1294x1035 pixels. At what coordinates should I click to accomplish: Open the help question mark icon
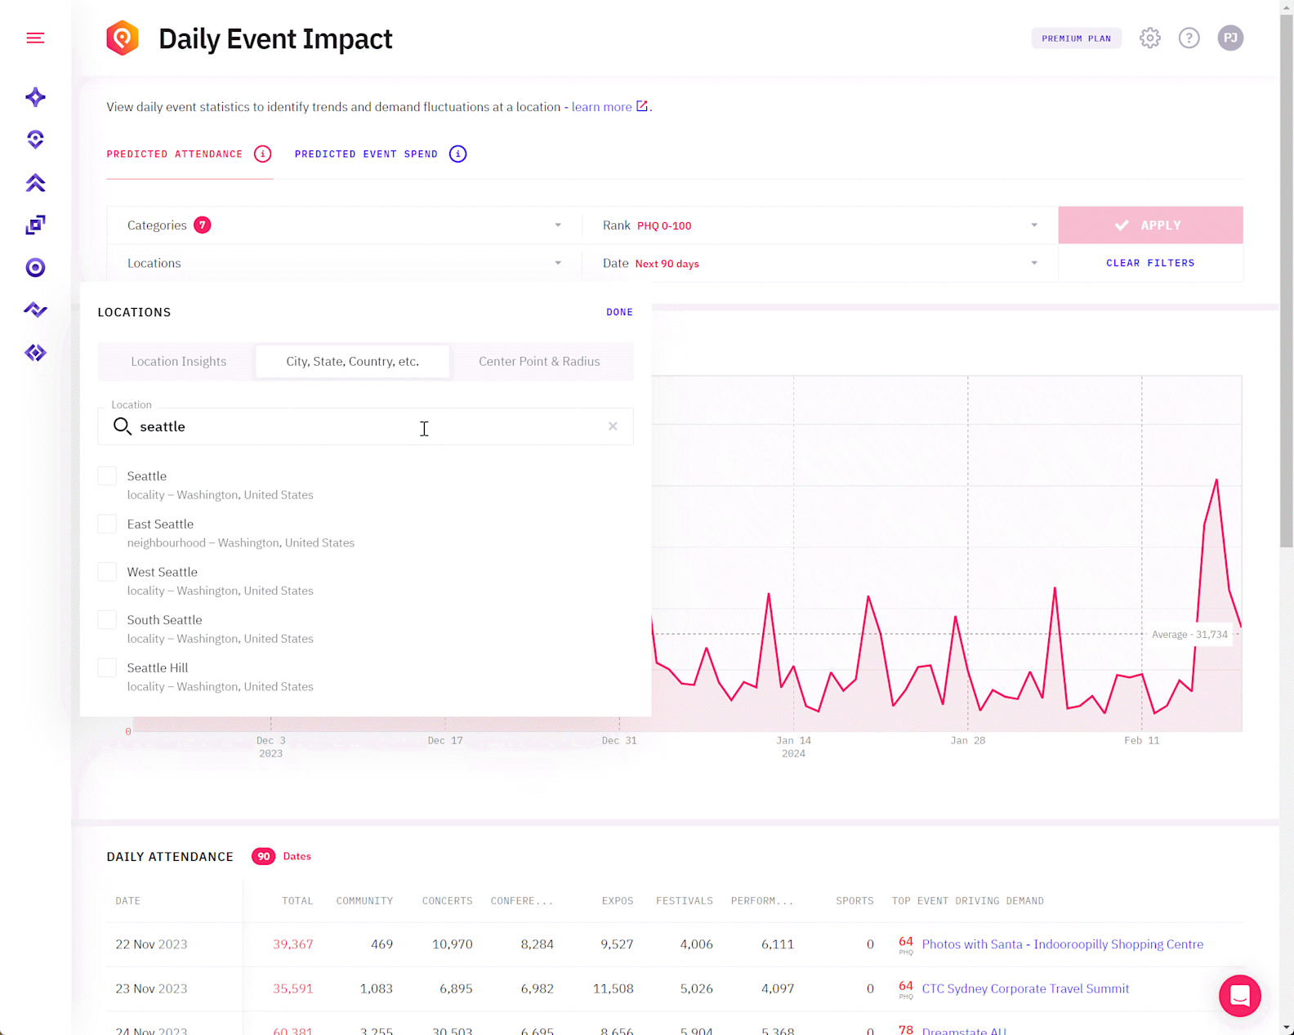tap(1189, 38)
